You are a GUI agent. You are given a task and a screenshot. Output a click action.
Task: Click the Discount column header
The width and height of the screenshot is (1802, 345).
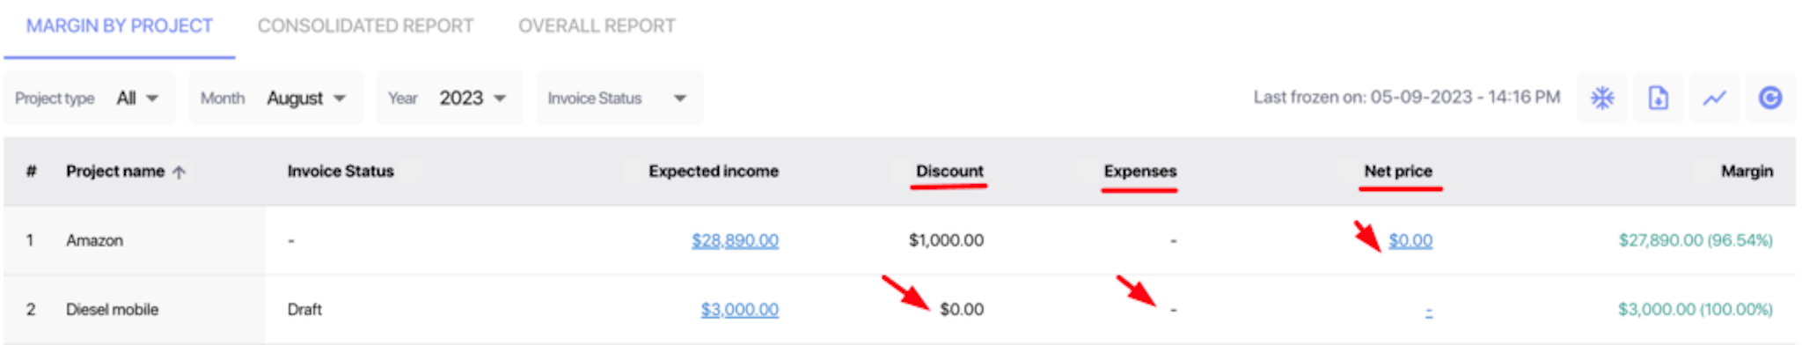949,171
